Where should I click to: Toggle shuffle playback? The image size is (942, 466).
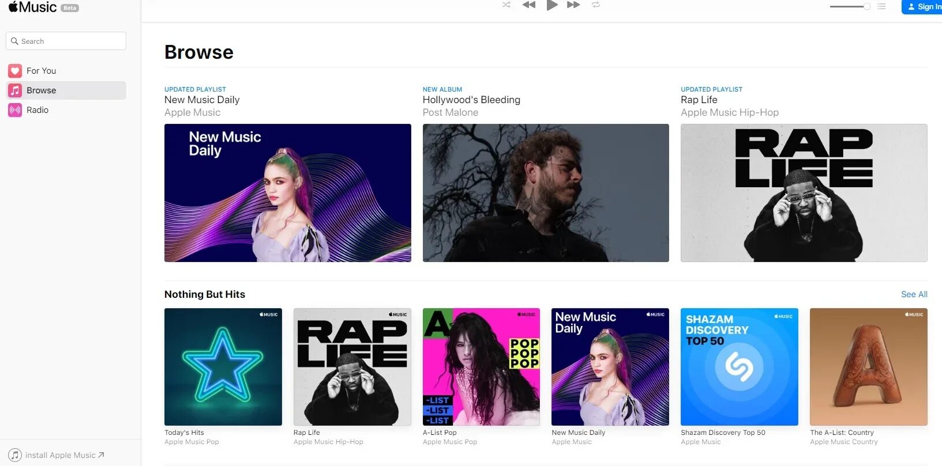point(506,5)
